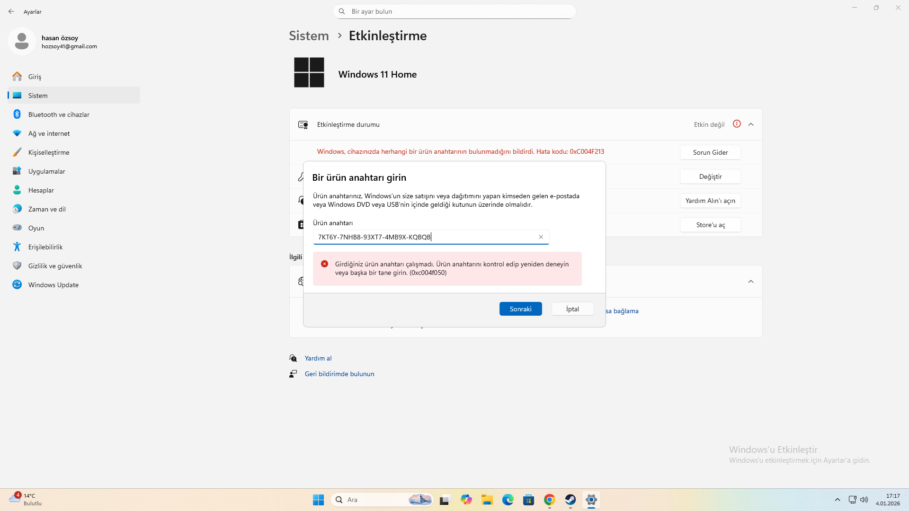Launch Microsoft Edge from taskbar
909x511 pixels.
[508, 500]
